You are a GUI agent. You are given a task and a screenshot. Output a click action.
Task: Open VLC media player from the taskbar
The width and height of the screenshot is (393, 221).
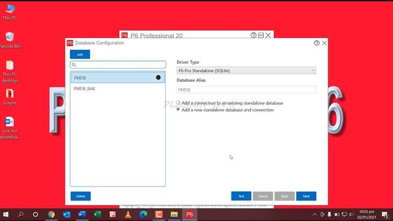point(128,214)
